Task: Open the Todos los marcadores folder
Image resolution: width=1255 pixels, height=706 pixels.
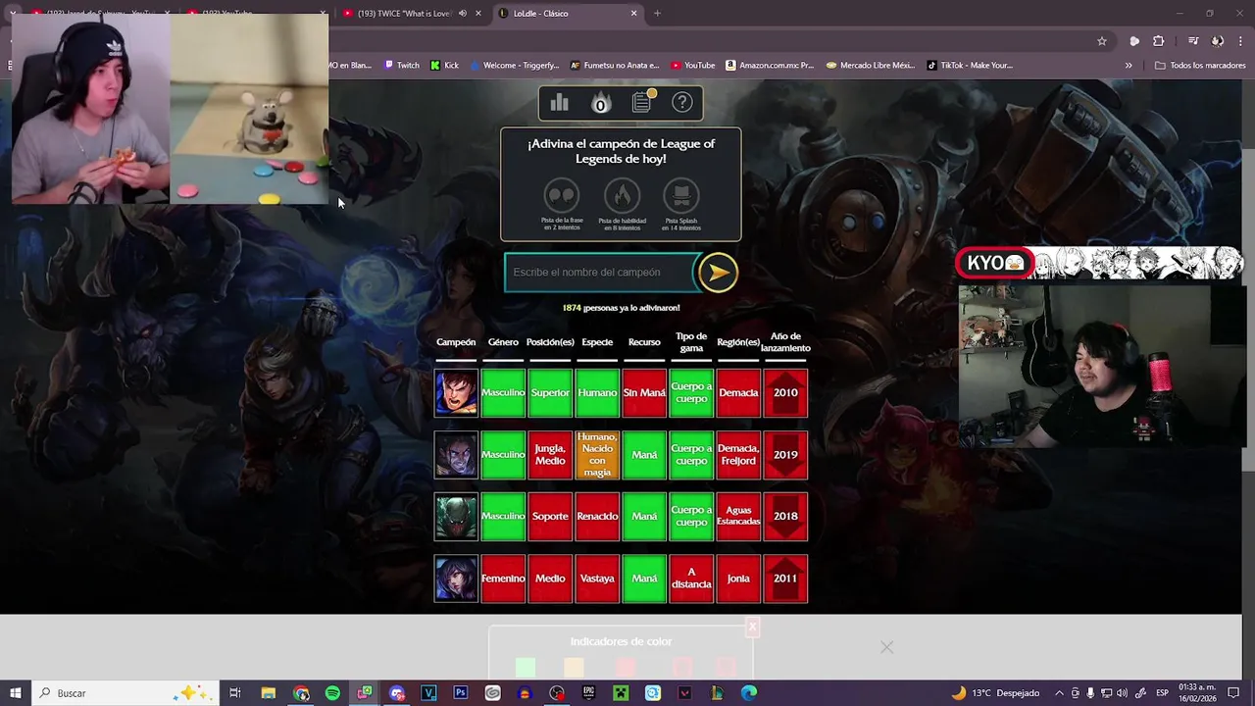Action: click(x=1200, y=66)
